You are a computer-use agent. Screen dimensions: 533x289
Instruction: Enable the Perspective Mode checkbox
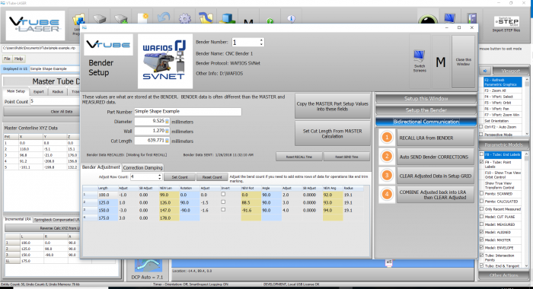pyautogui.click(x=481, y=135)
